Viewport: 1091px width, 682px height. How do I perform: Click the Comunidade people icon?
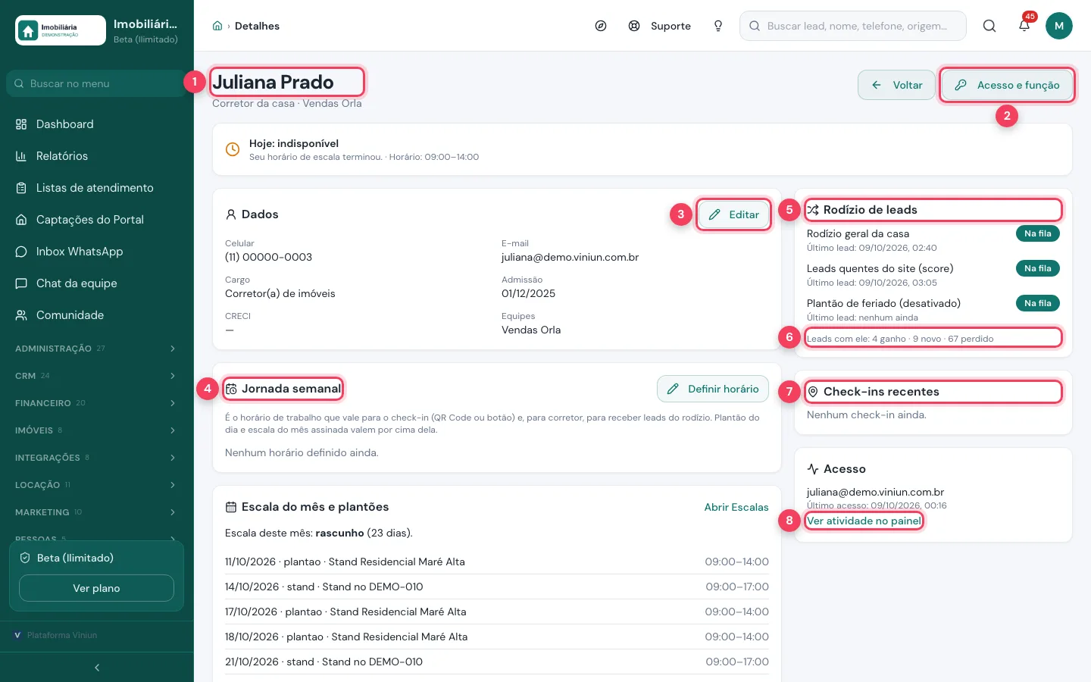pyautogui.click(x=21, y=315)
